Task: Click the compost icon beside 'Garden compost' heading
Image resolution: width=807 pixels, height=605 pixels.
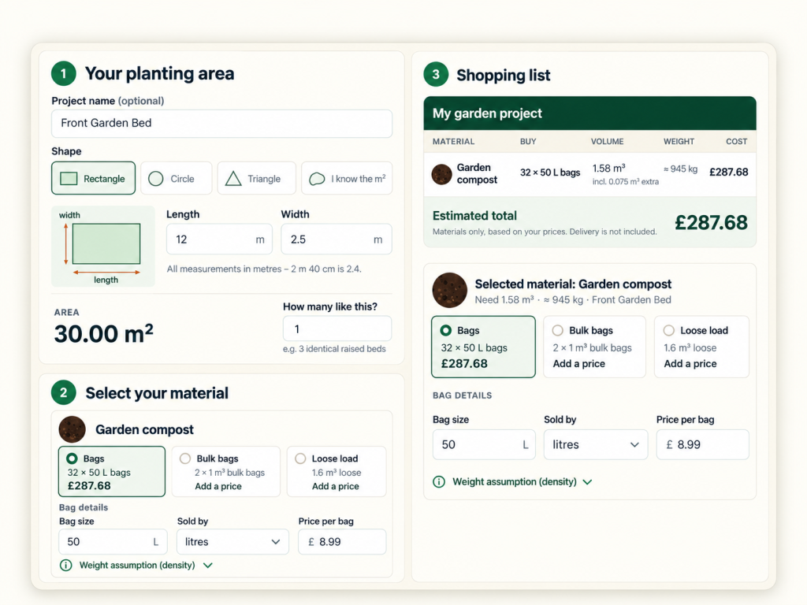Action: point(72,429)
